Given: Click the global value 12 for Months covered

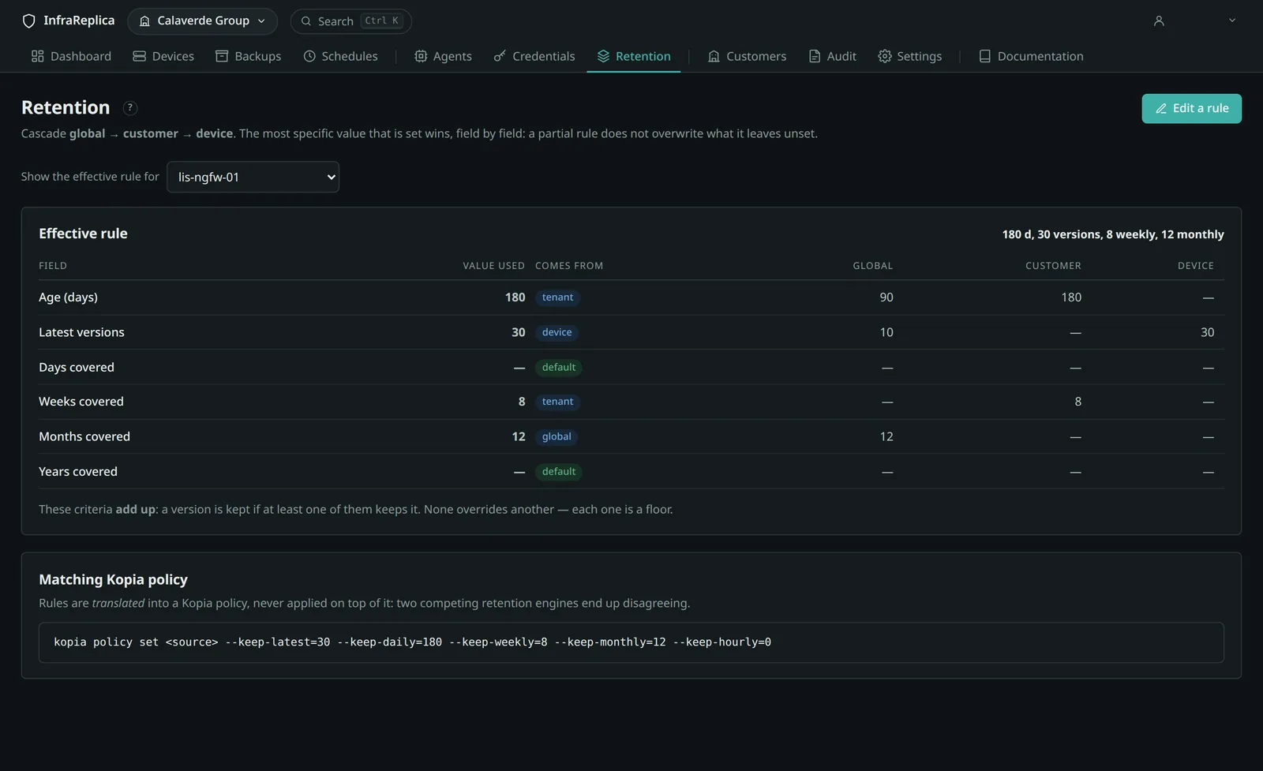Looking at the screenshot, I should click(x=886, y=436).
